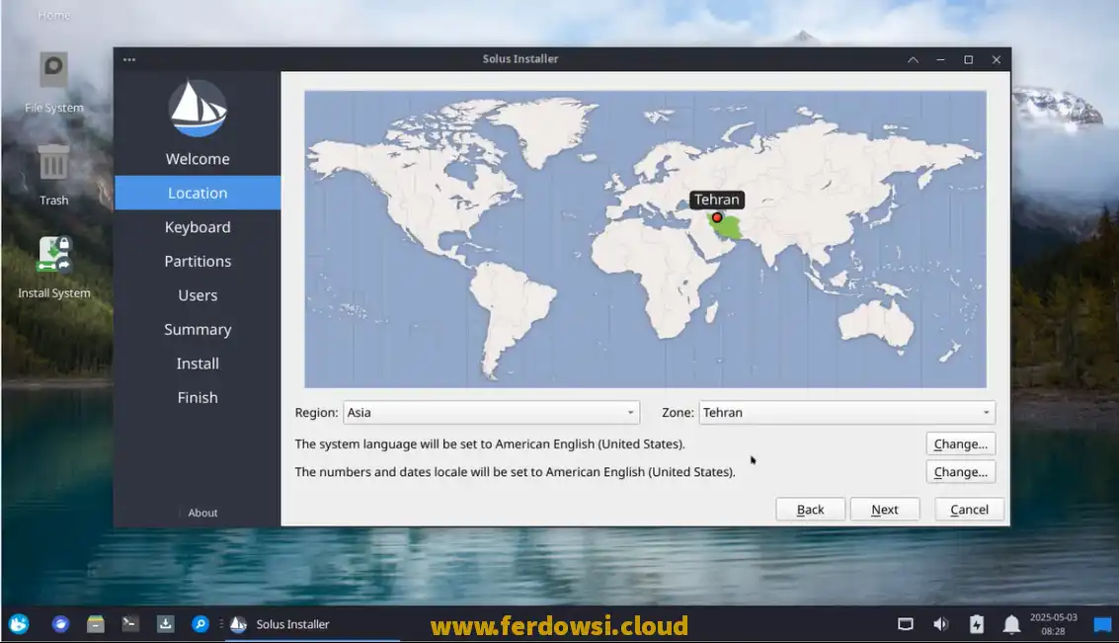
Task: Open the Solus application menu in taskbar
Action: (20, 624)
